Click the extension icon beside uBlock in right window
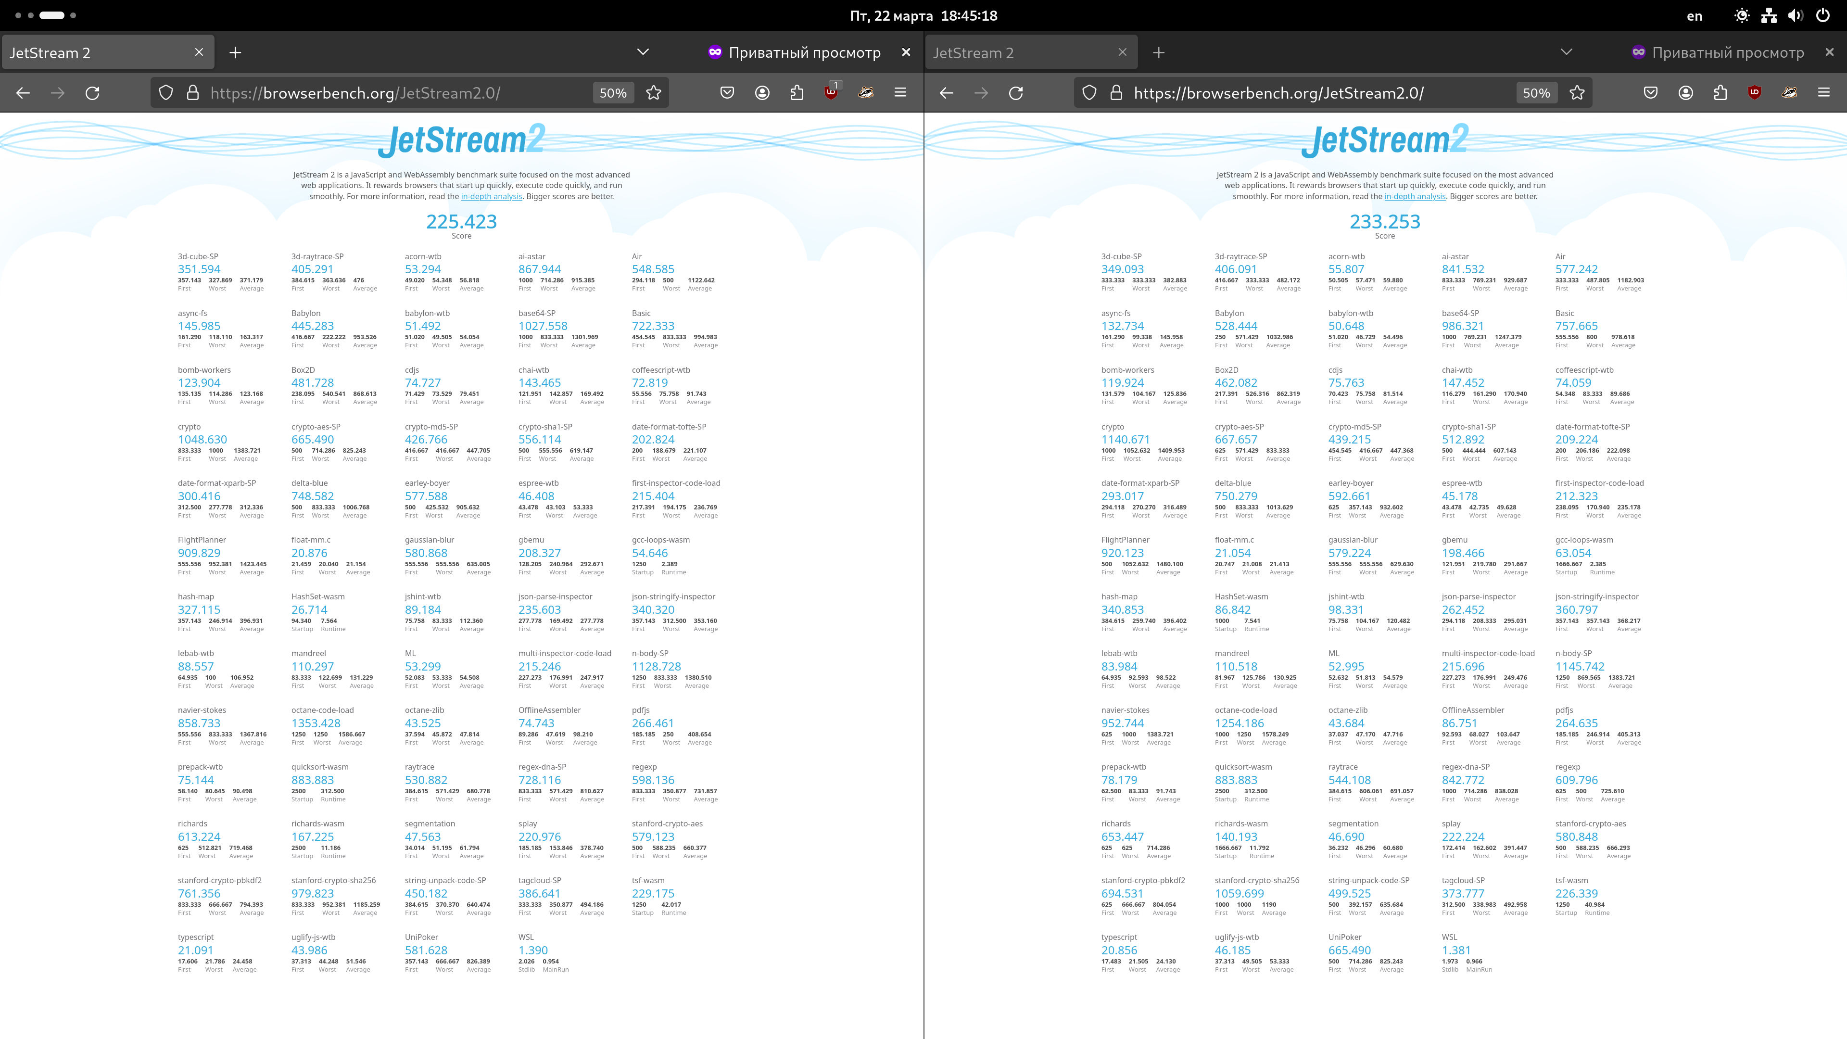Screen dimensions: 1847x1039 coord(1789,92)
